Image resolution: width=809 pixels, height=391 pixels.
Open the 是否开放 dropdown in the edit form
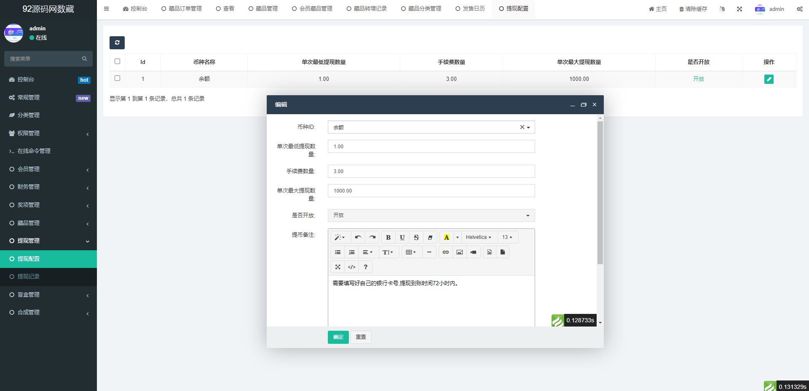tap(431, 215)
